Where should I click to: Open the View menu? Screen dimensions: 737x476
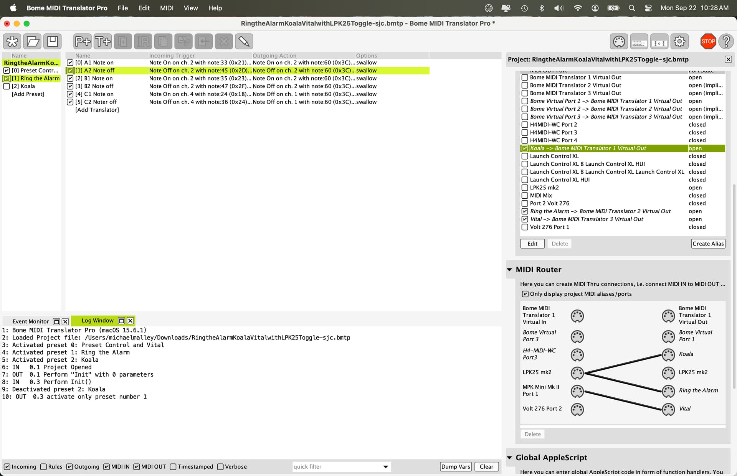point(191,8)
